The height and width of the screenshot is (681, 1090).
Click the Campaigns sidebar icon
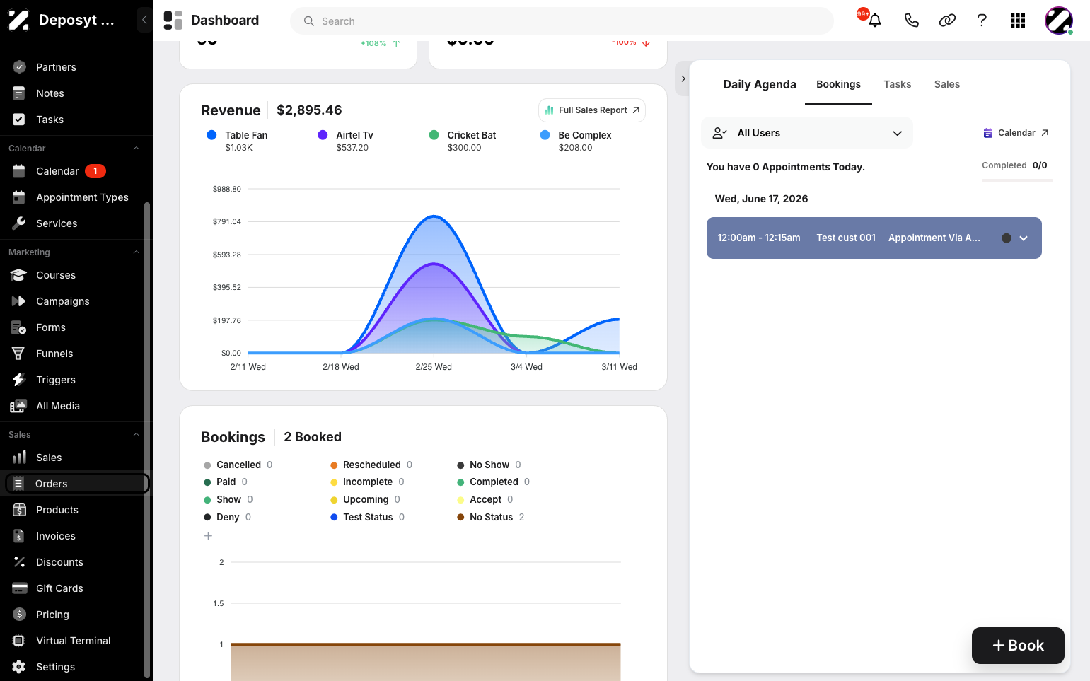pos(19,301)
